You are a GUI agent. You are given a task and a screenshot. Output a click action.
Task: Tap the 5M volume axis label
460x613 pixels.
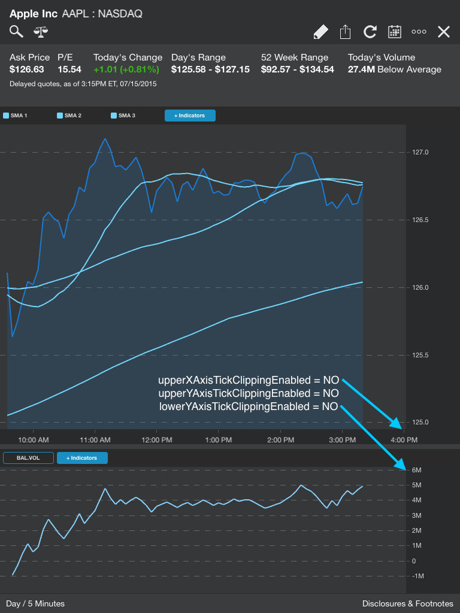click(417, 485)
